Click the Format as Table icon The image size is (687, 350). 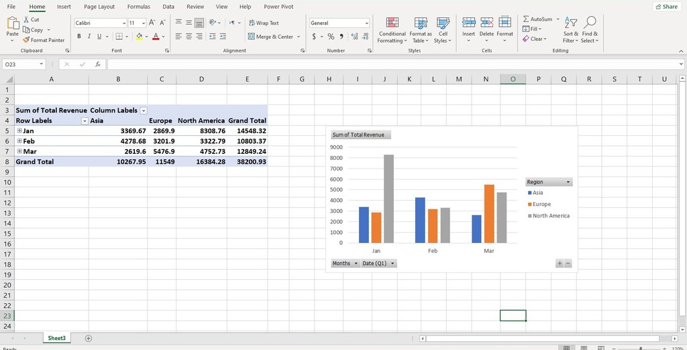421,23
